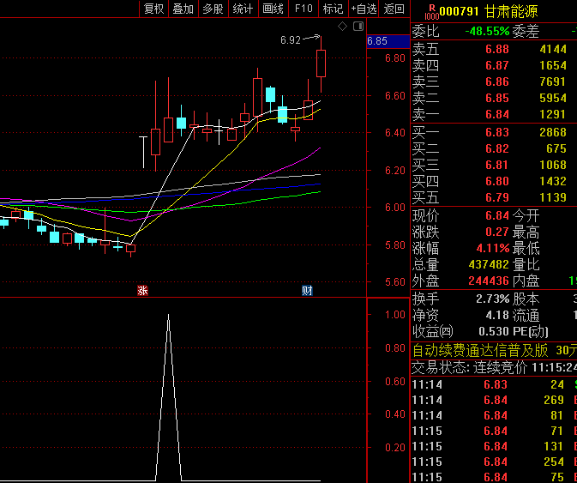Open F10 company information

coord(304,9)
